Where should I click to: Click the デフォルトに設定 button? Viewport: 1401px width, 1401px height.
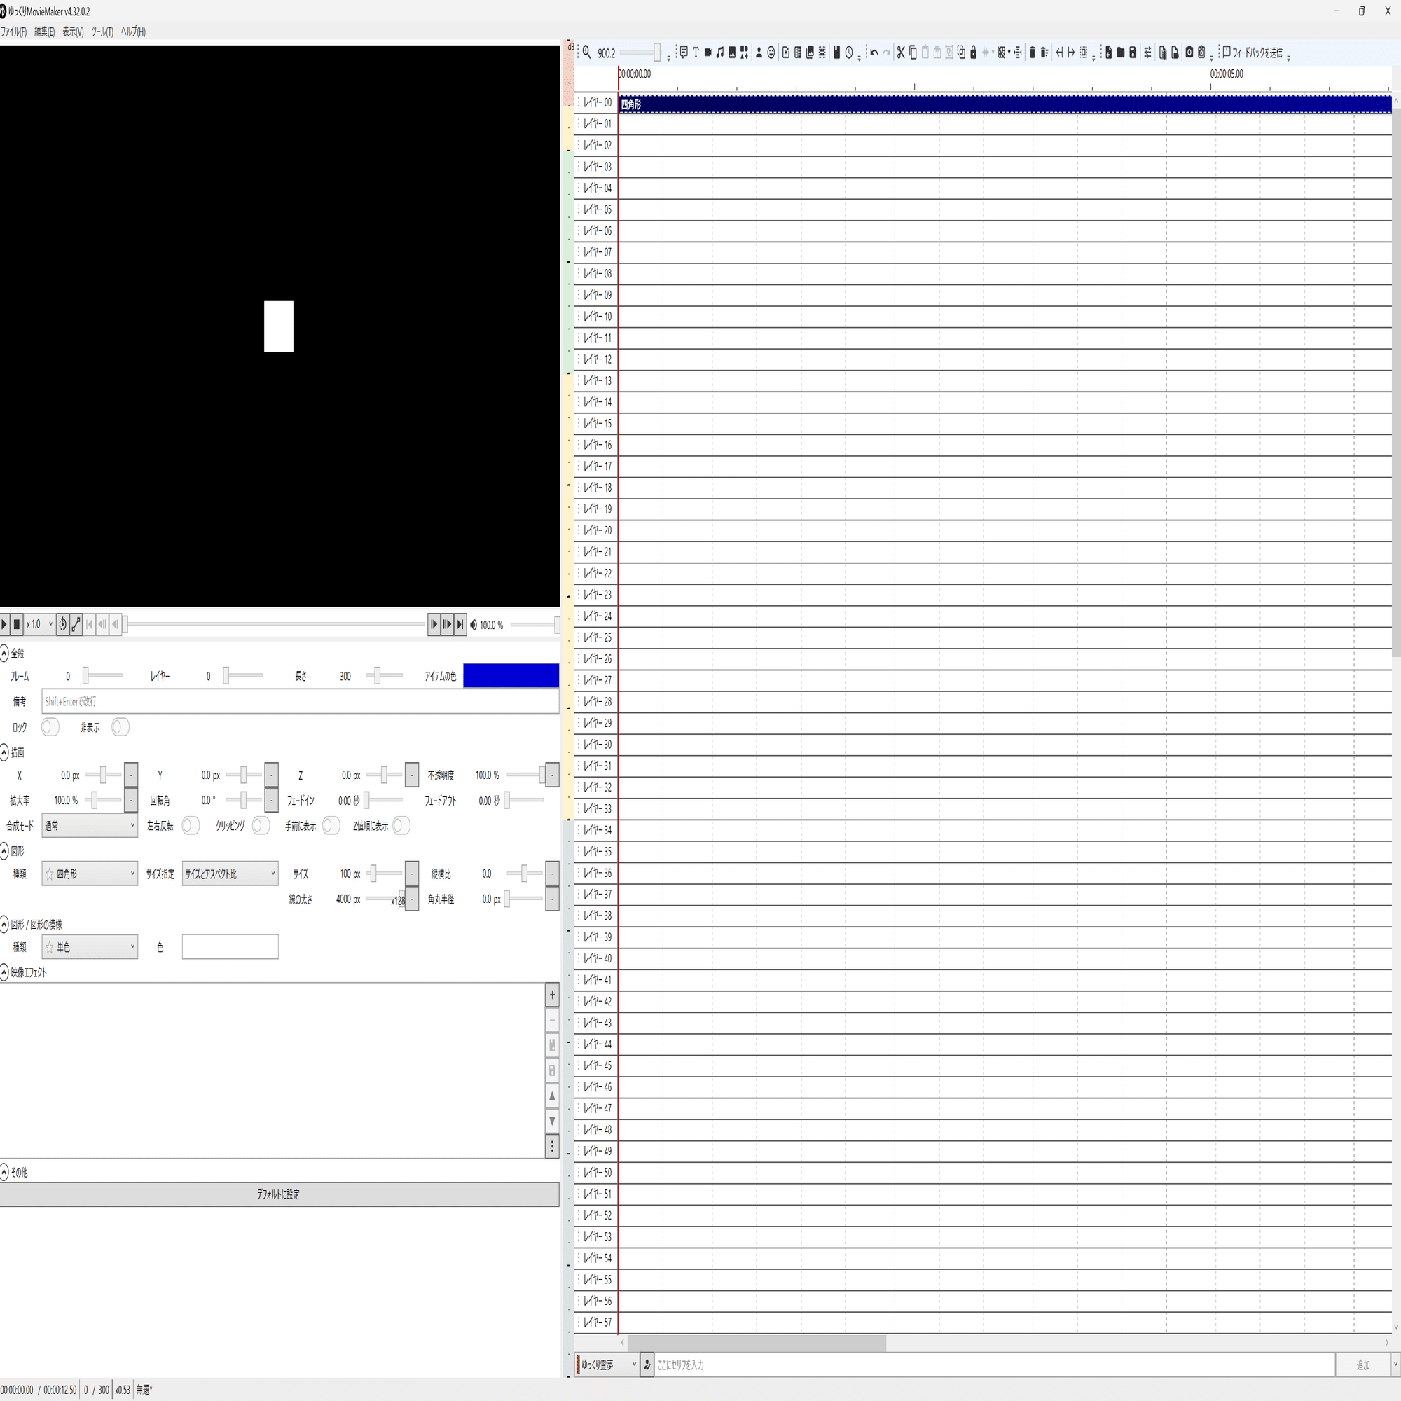279,1194
